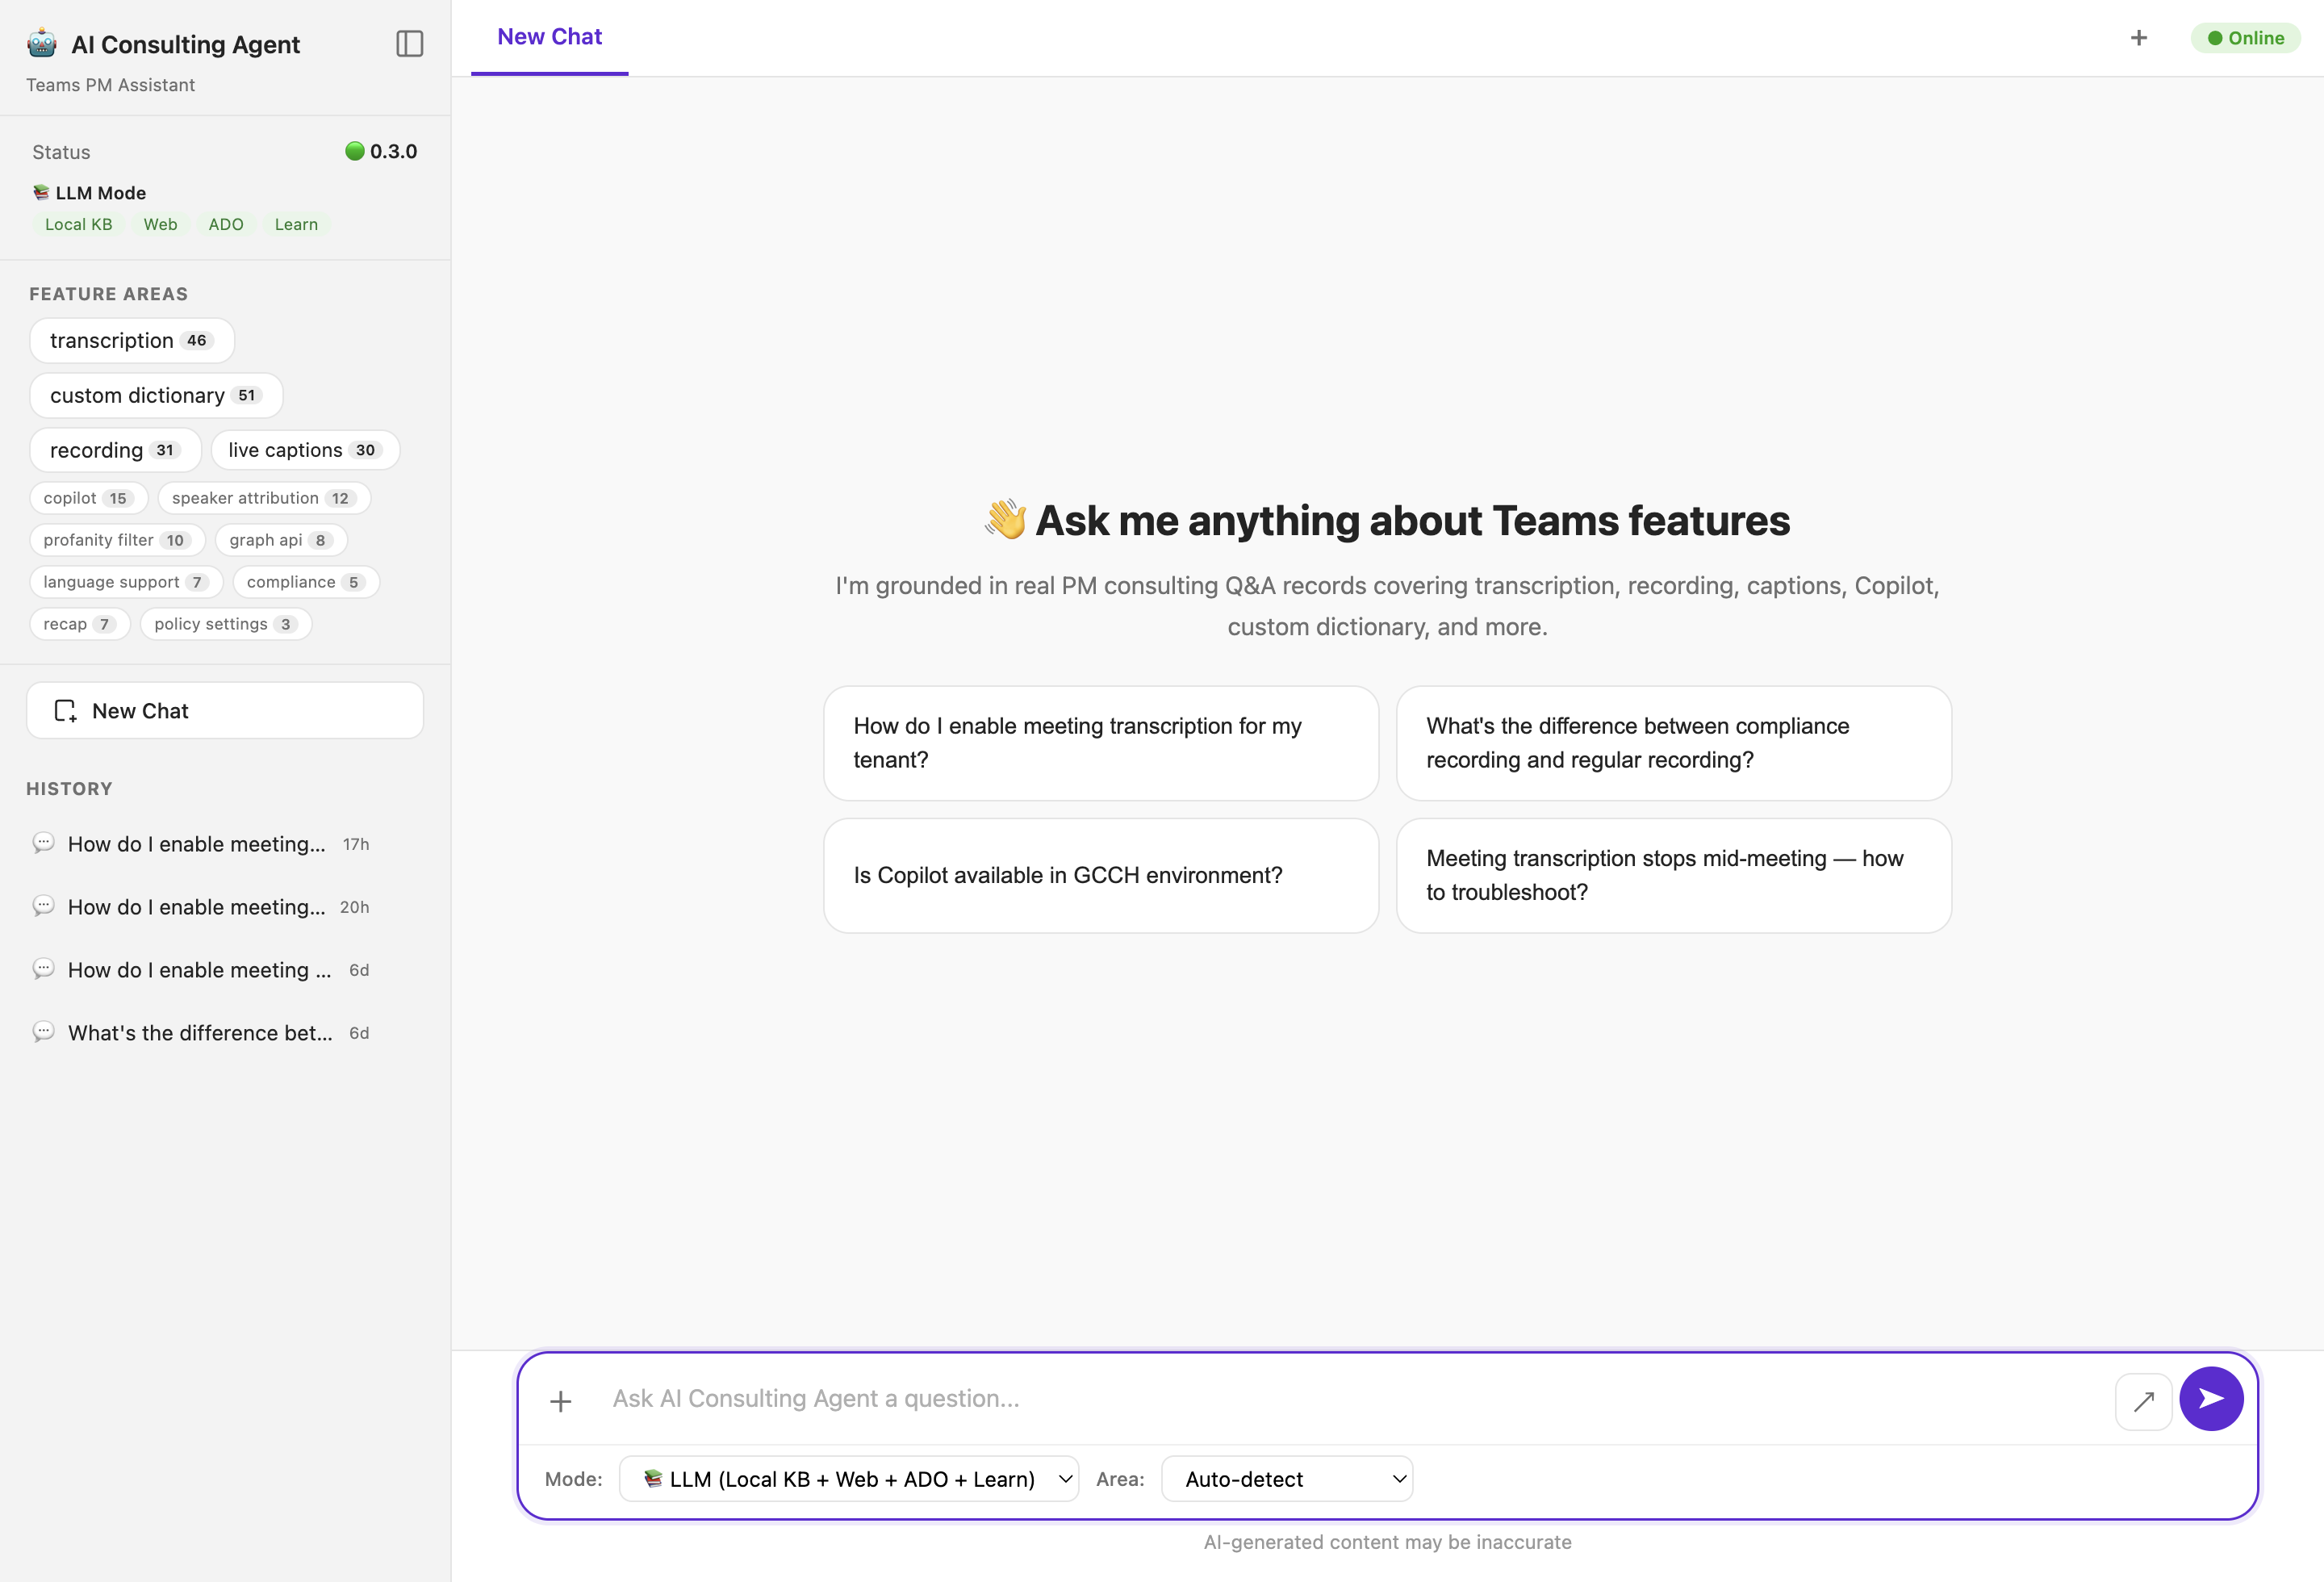Viewport: 2324px width, 1582px height.
Task: Click the chat bubble icon of the 20h history item
Action: point(43,906)
